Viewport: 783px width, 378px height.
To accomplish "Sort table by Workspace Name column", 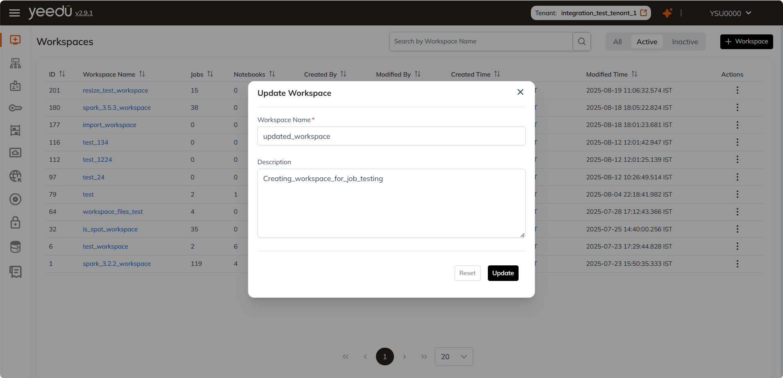I will pos(142,74).
